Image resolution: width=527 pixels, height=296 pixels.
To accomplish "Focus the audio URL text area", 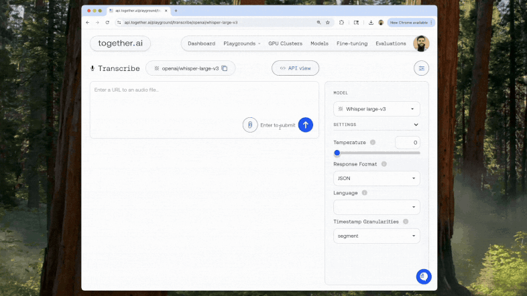I will pyautogui.click(x=204, y=110).
